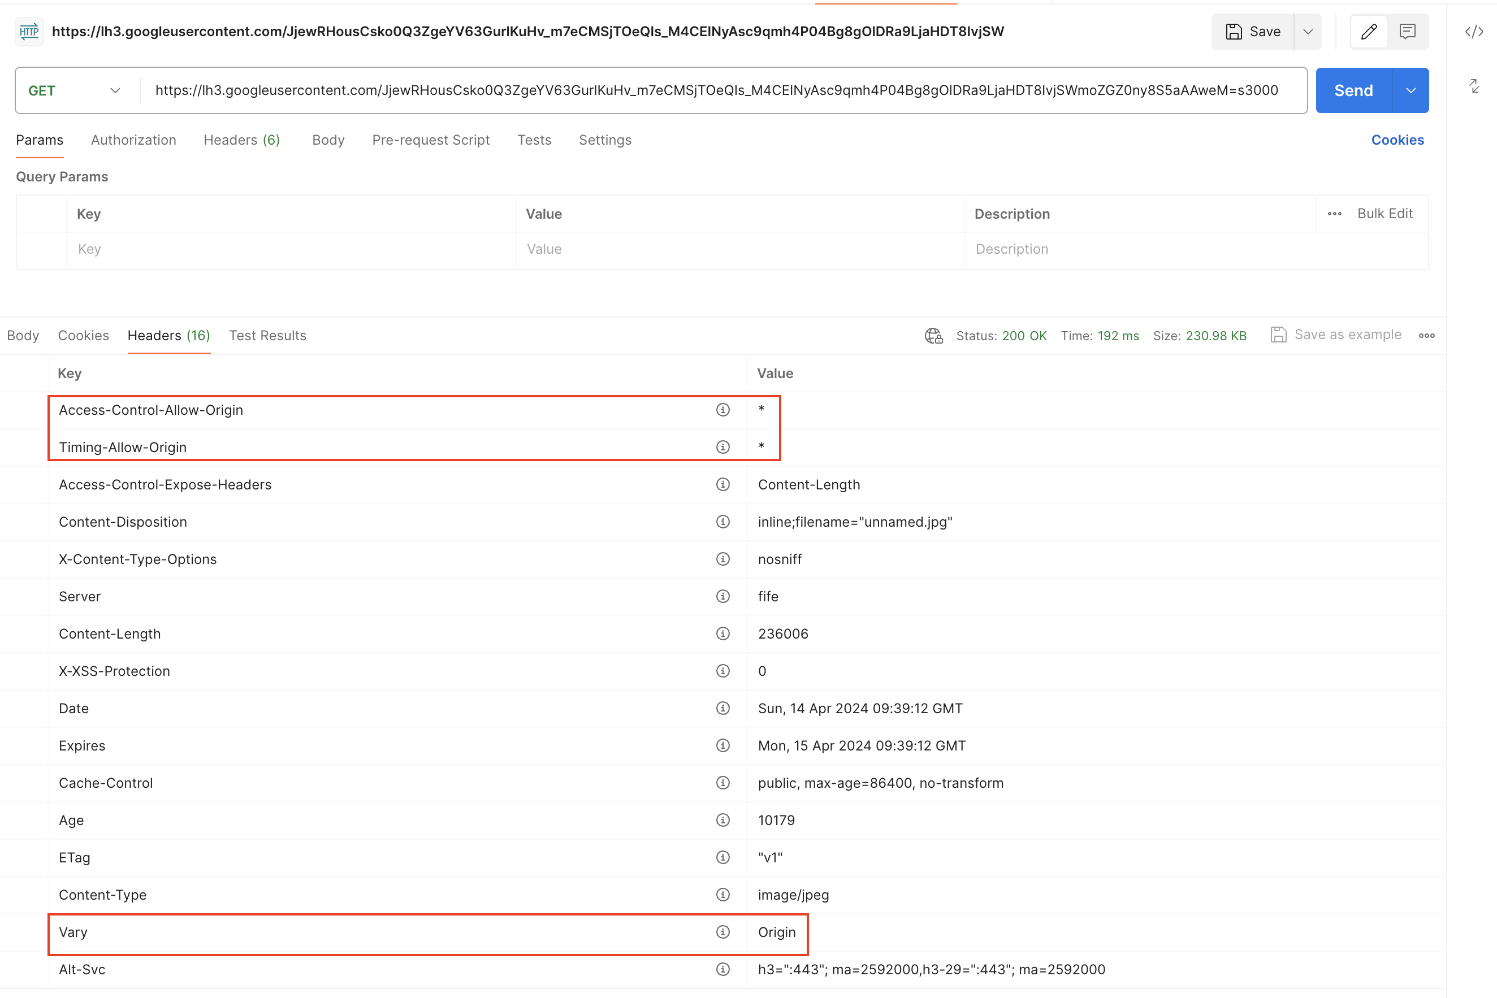Click the info icon next to Content-Type header

click(x=724, y=894)
